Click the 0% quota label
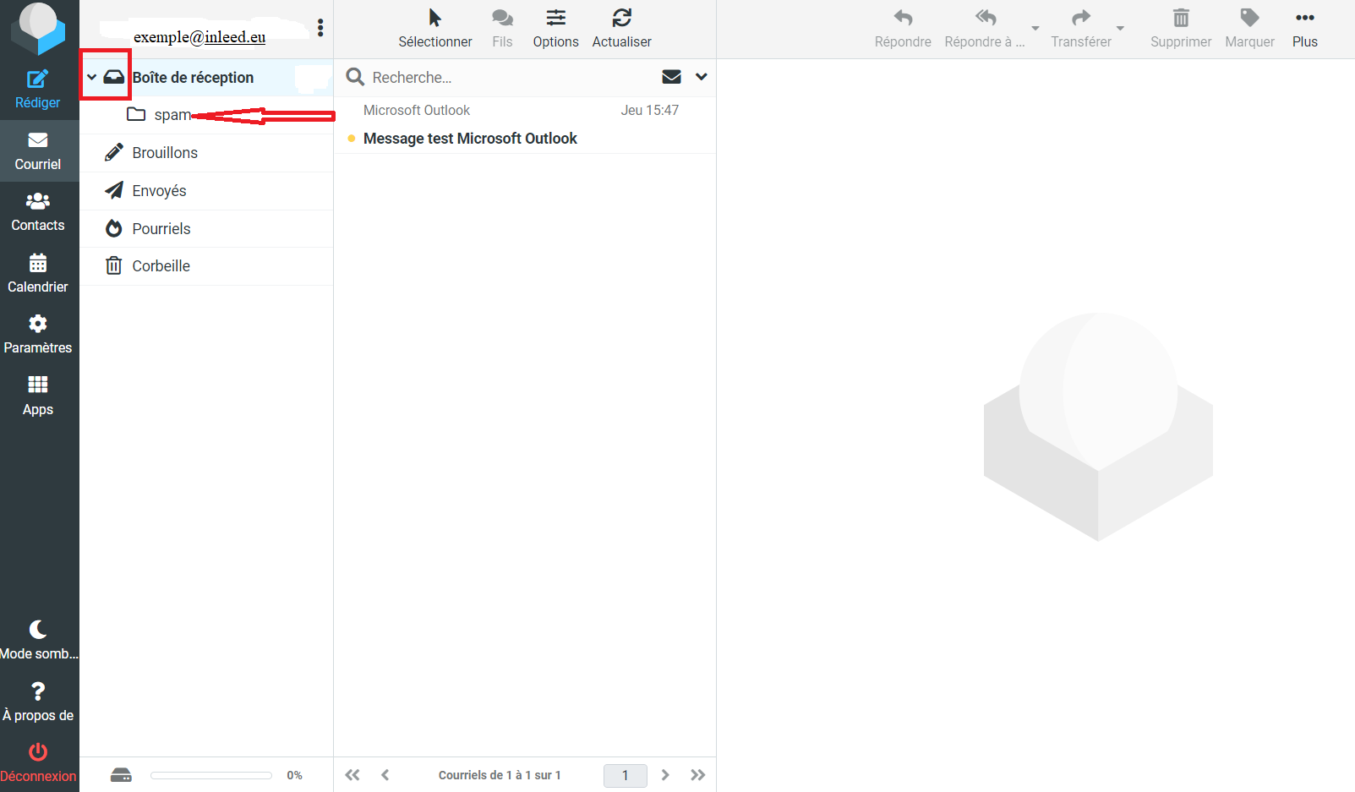The width and height of the screenshot is (1355, 792). [294, 775]
